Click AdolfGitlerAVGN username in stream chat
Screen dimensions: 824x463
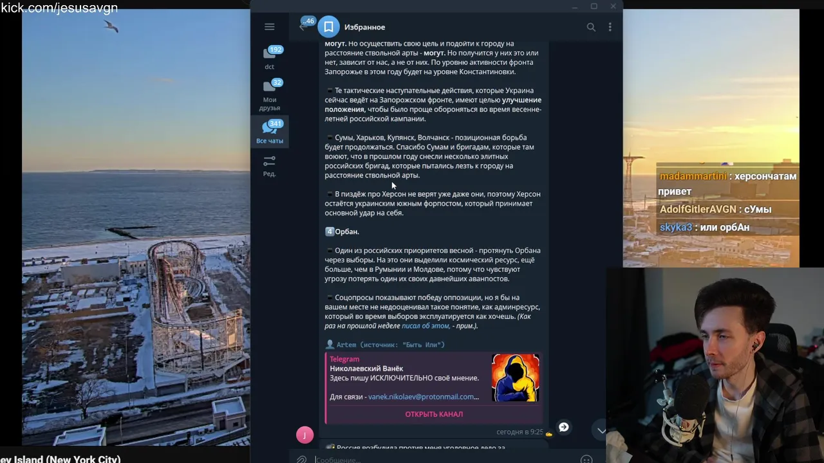[698, 210]
